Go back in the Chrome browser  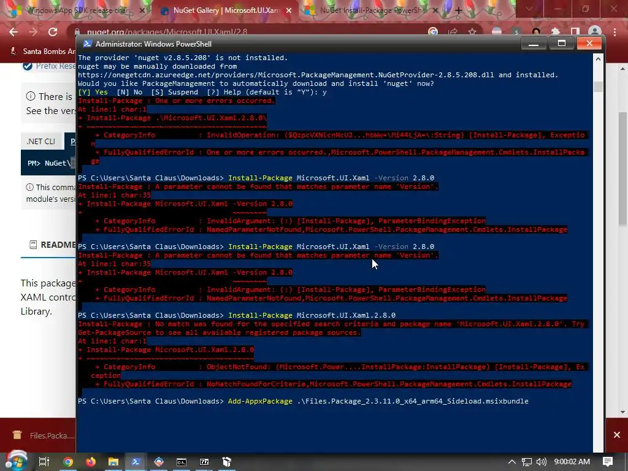pyautogui.click(x=13, y=32)
